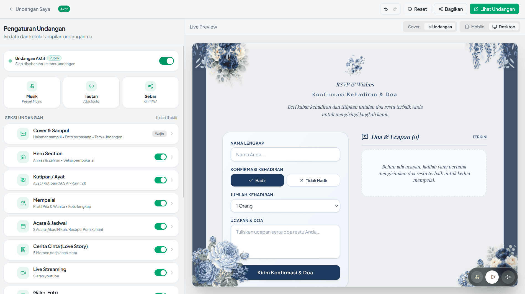Expand Hero Section chevron
The height and width of the screenshot is (294, 525).
coord(172,157)
